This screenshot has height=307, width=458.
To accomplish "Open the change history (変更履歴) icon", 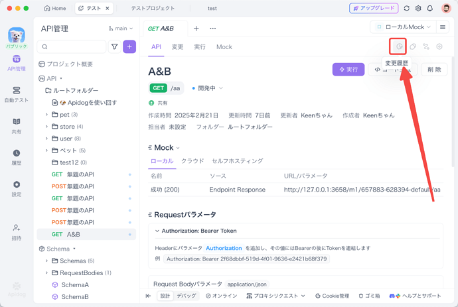I will tap(398, 47).
